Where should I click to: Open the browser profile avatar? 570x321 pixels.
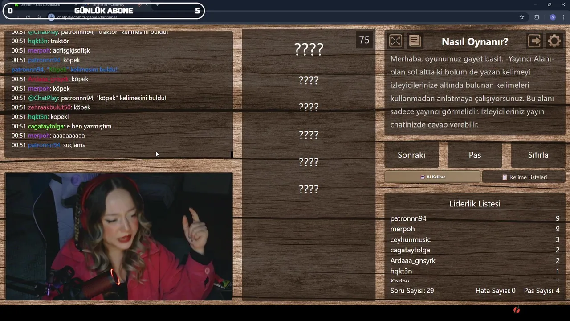click(553, 17)
